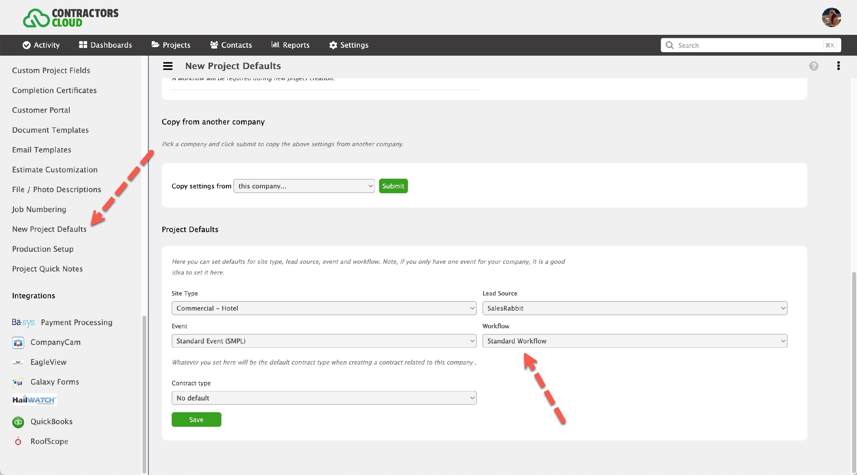
Task: Open Custom Project Fields settings
Action: (x=51, y=71)
